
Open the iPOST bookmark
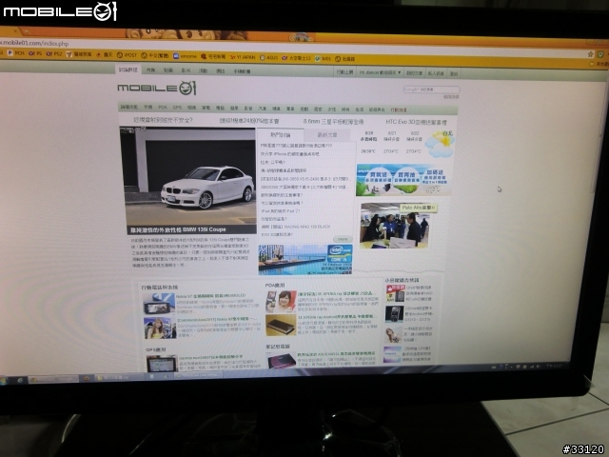coord(127,55)
